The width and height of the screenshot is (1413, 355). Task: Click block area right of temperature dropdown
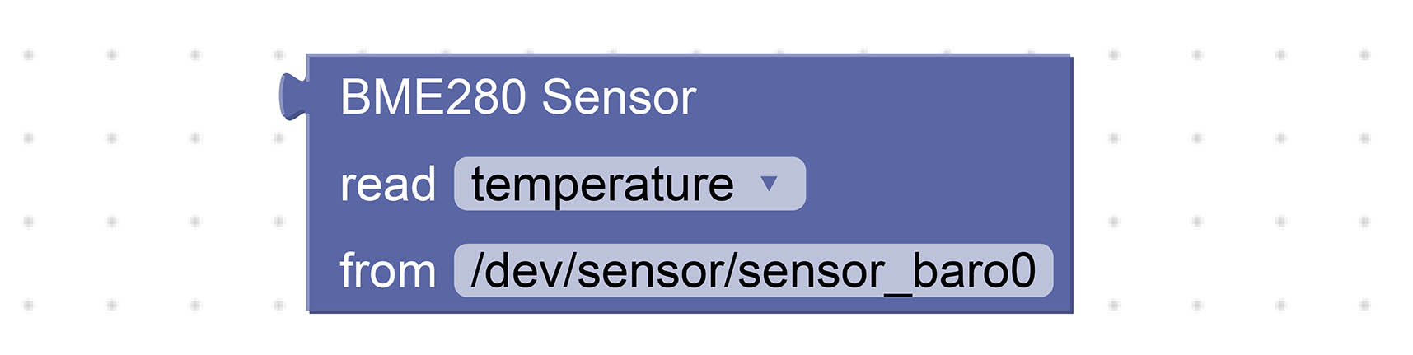coord(938,184)
